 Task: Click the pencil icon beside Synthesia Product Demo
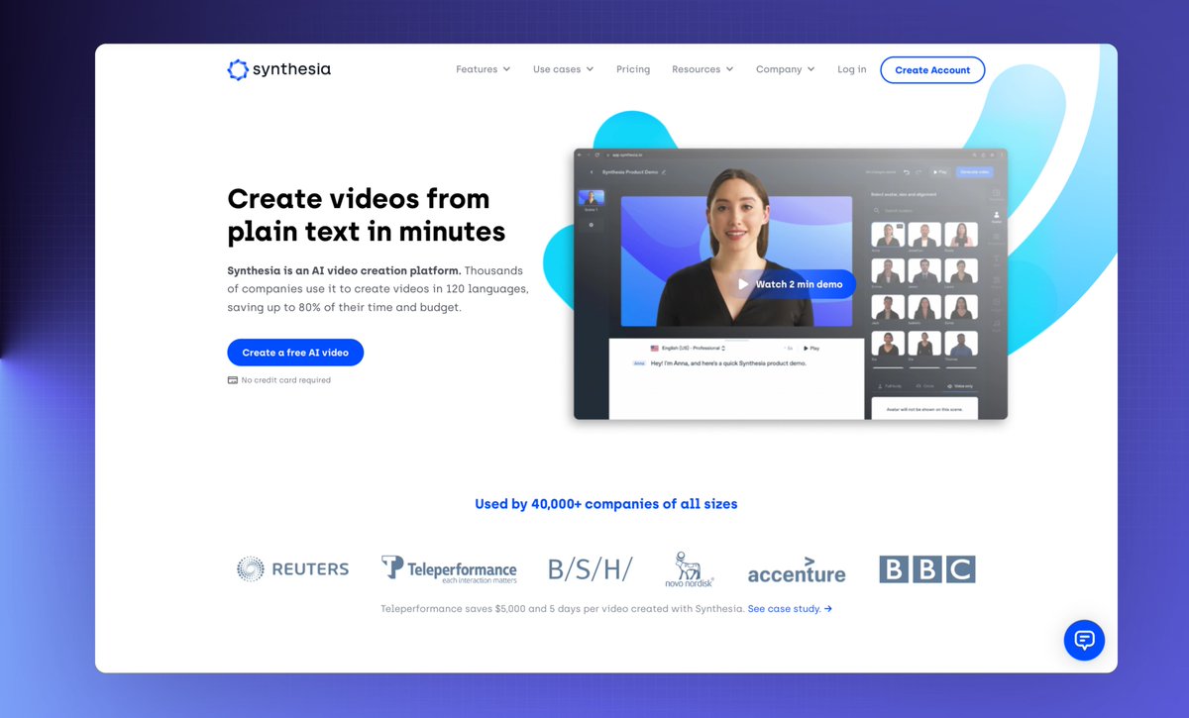664,172
